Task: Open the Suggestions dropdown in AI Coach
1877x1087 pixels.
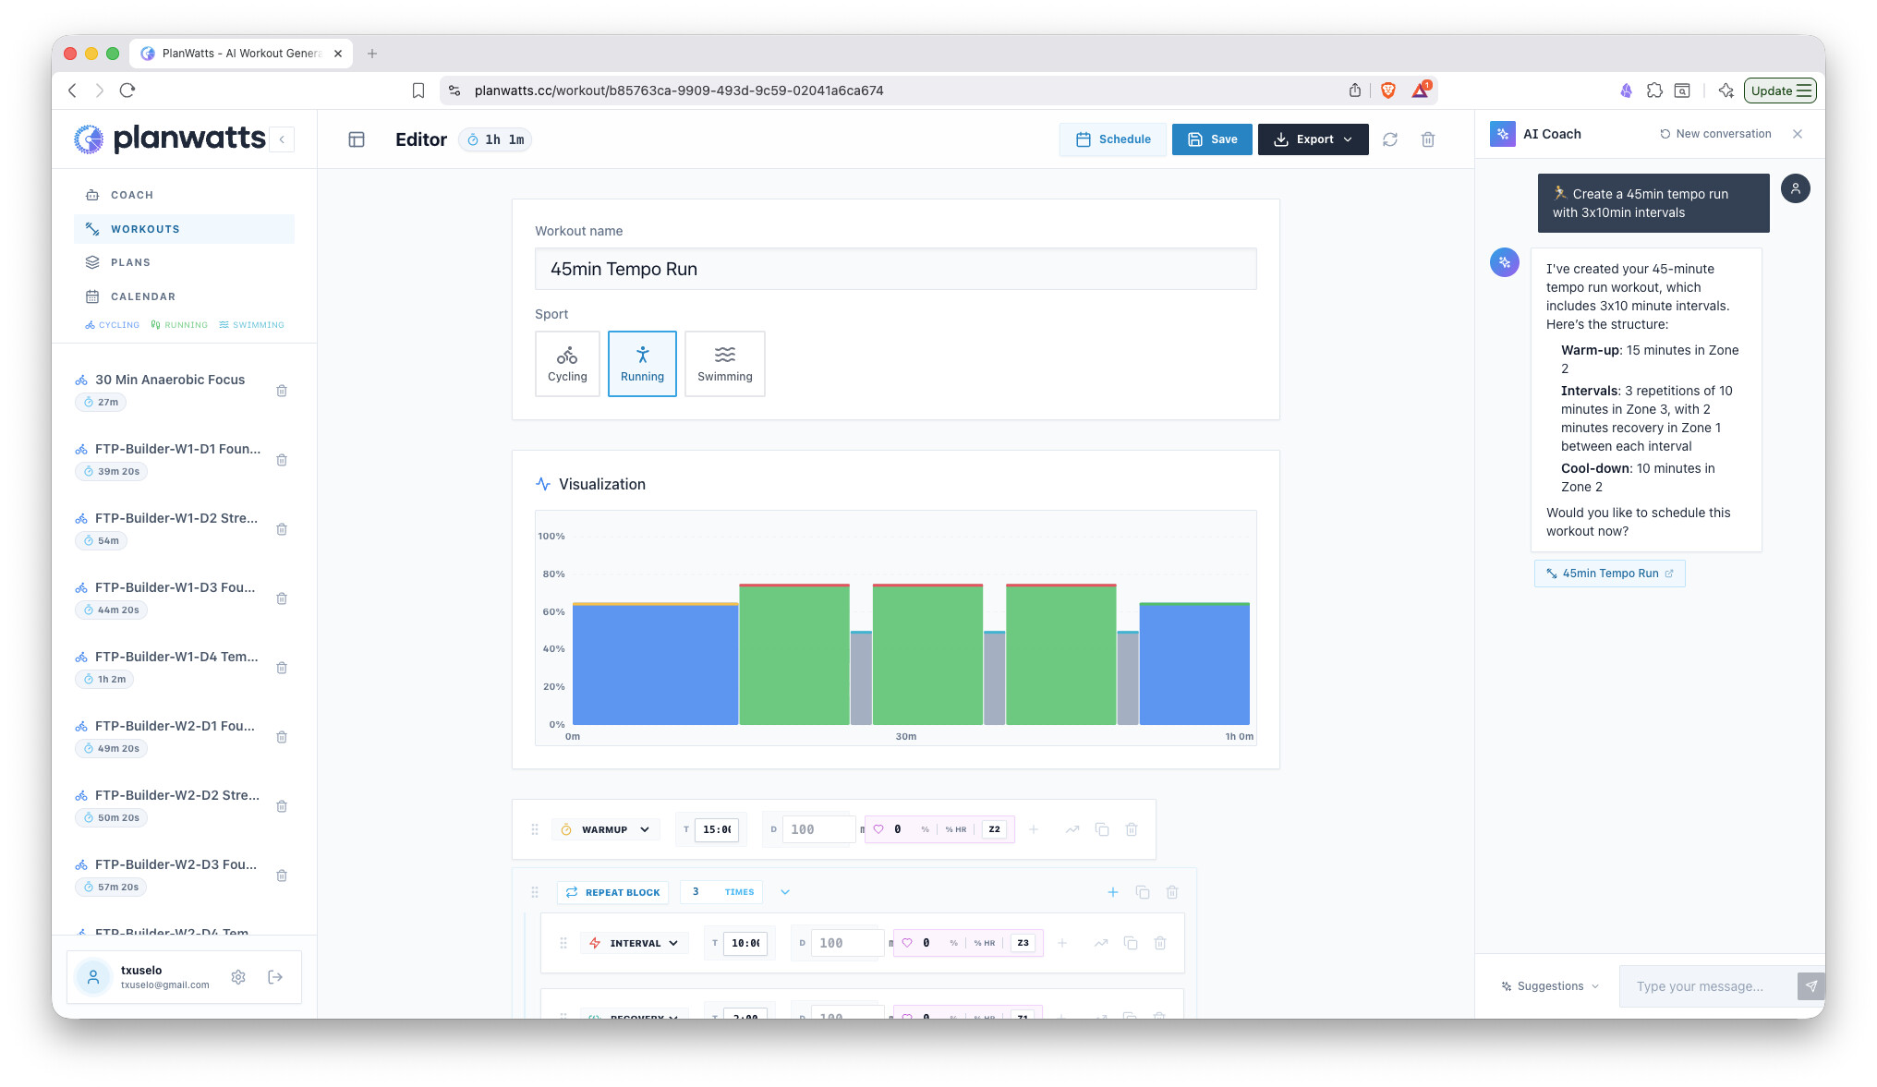Action: pos(1550,986)
